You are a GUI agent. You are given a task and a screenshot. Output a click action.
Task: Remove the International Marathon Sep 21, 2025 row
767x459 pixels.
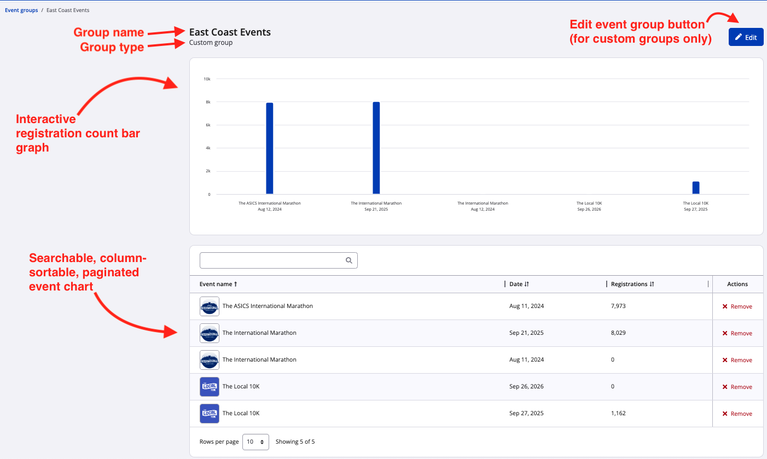[x=737, y=333]
